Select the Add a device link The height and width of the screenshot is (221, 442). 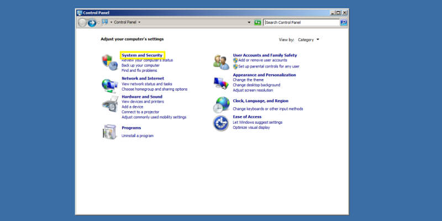(132, 107)
